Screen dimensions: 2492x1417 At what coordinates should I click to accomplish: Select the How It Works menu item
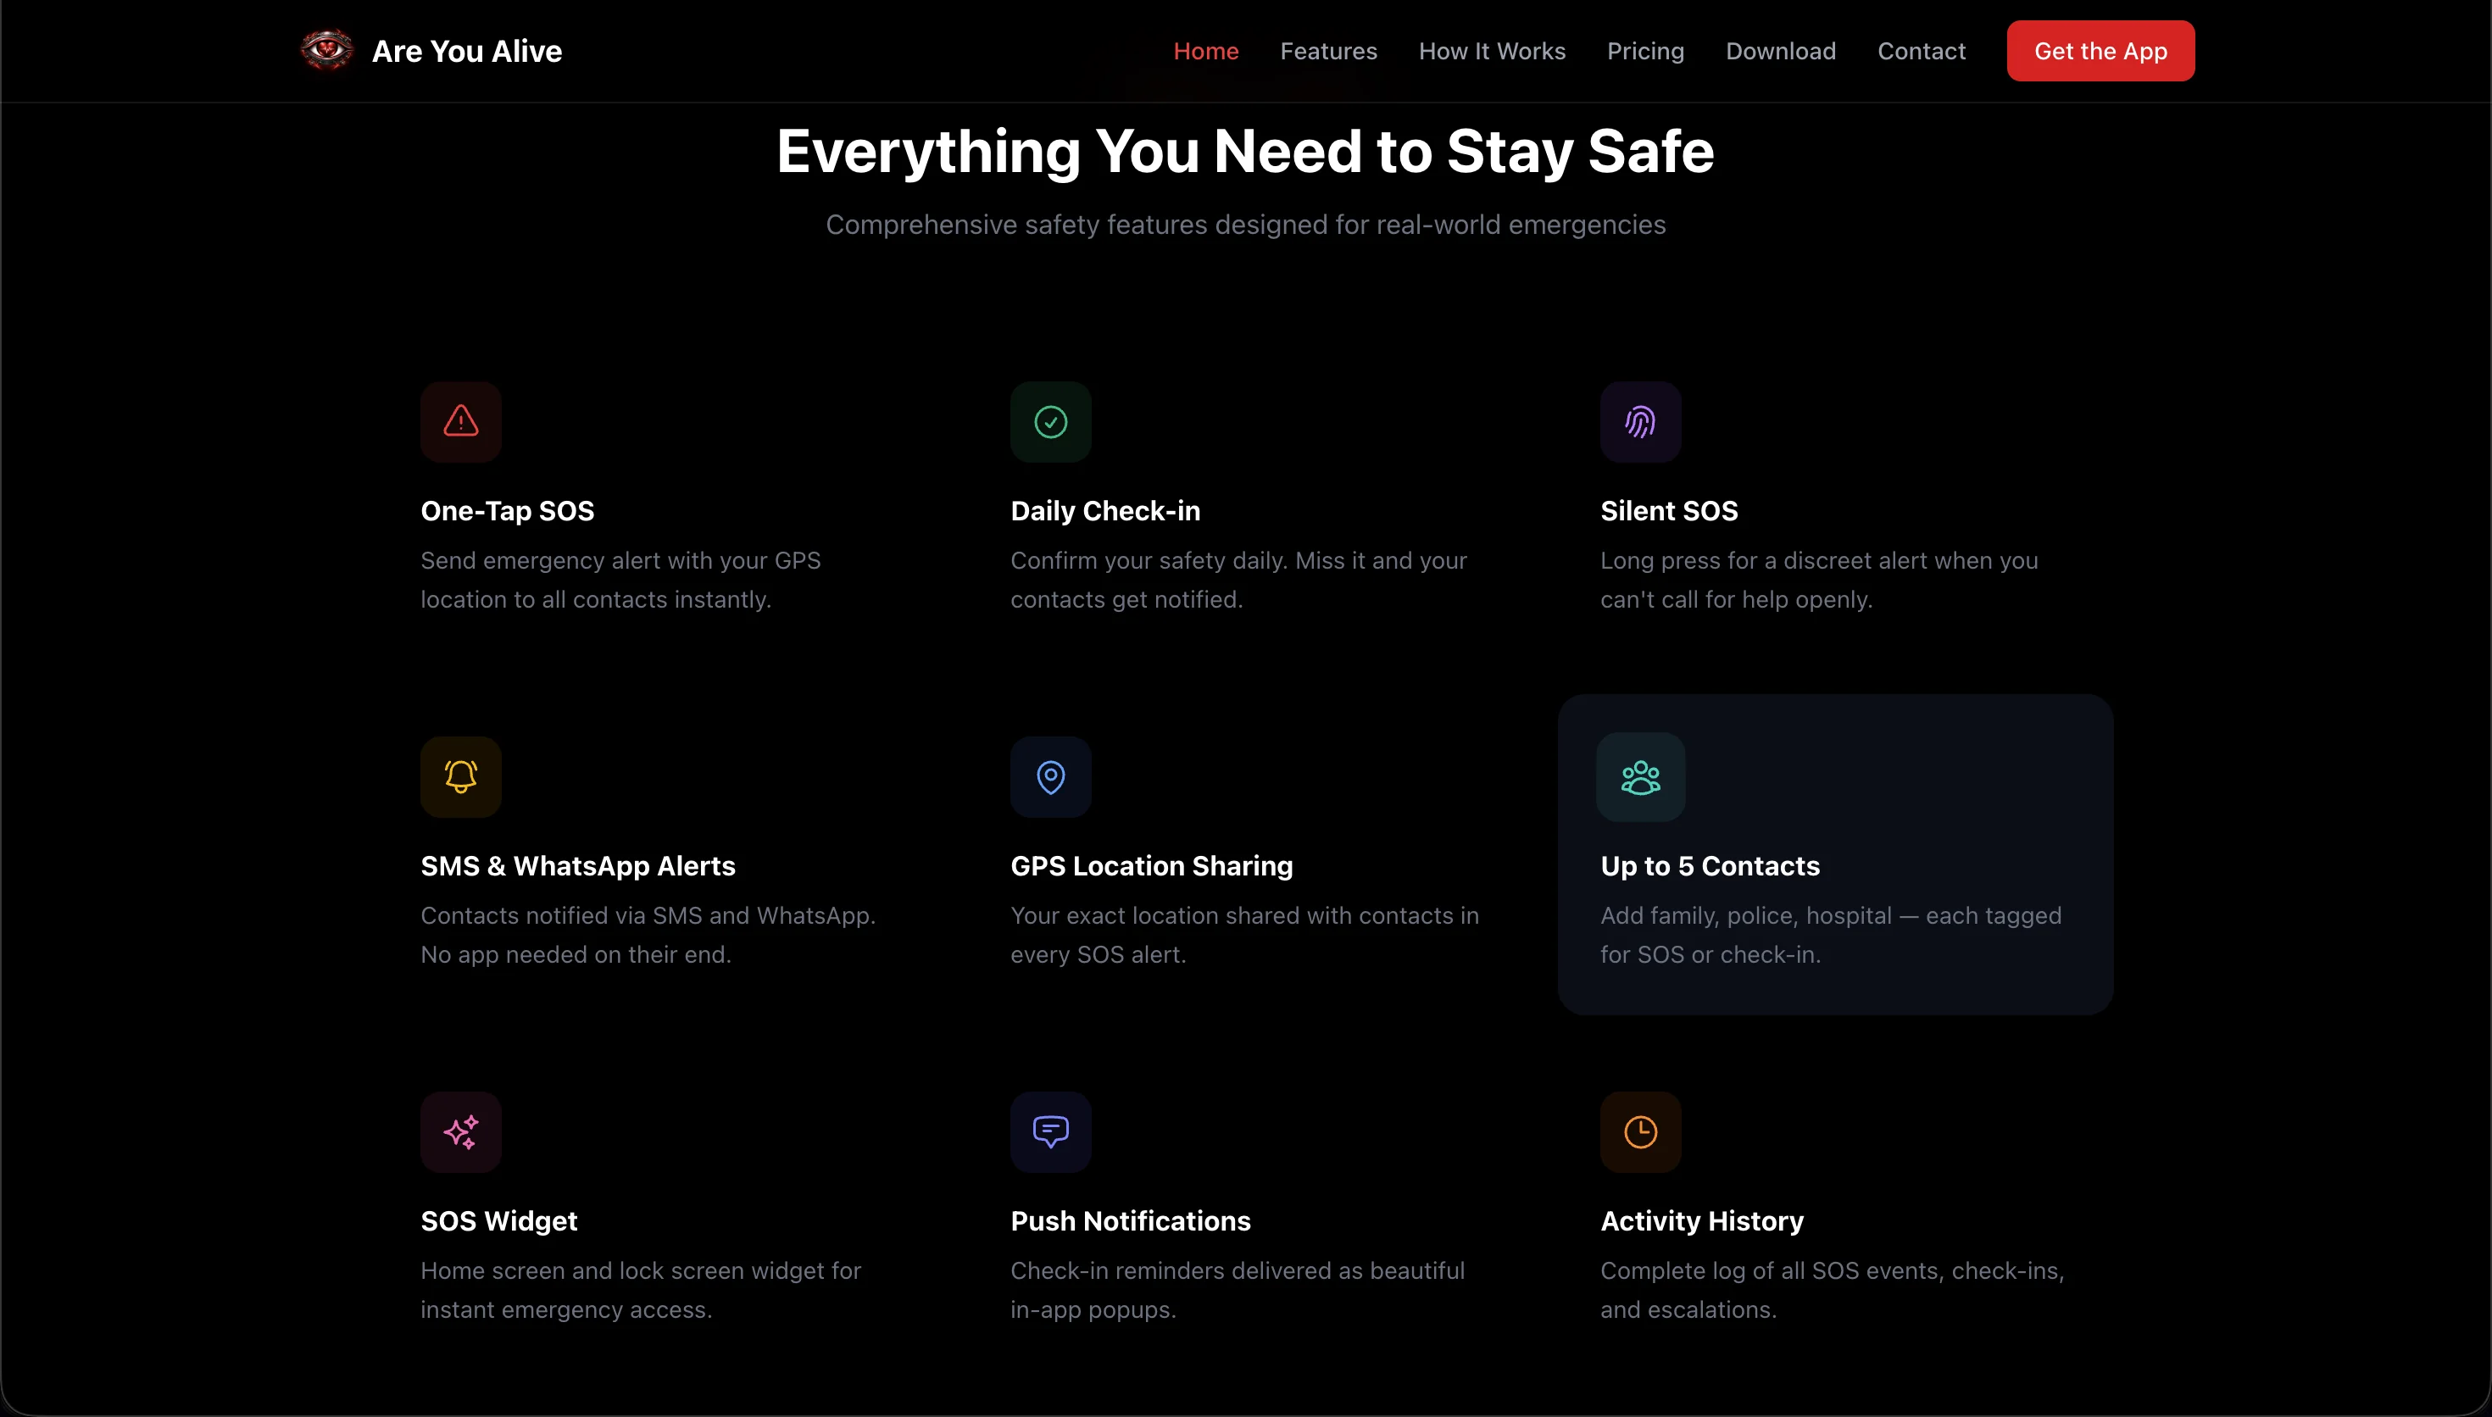(1492, 51)
